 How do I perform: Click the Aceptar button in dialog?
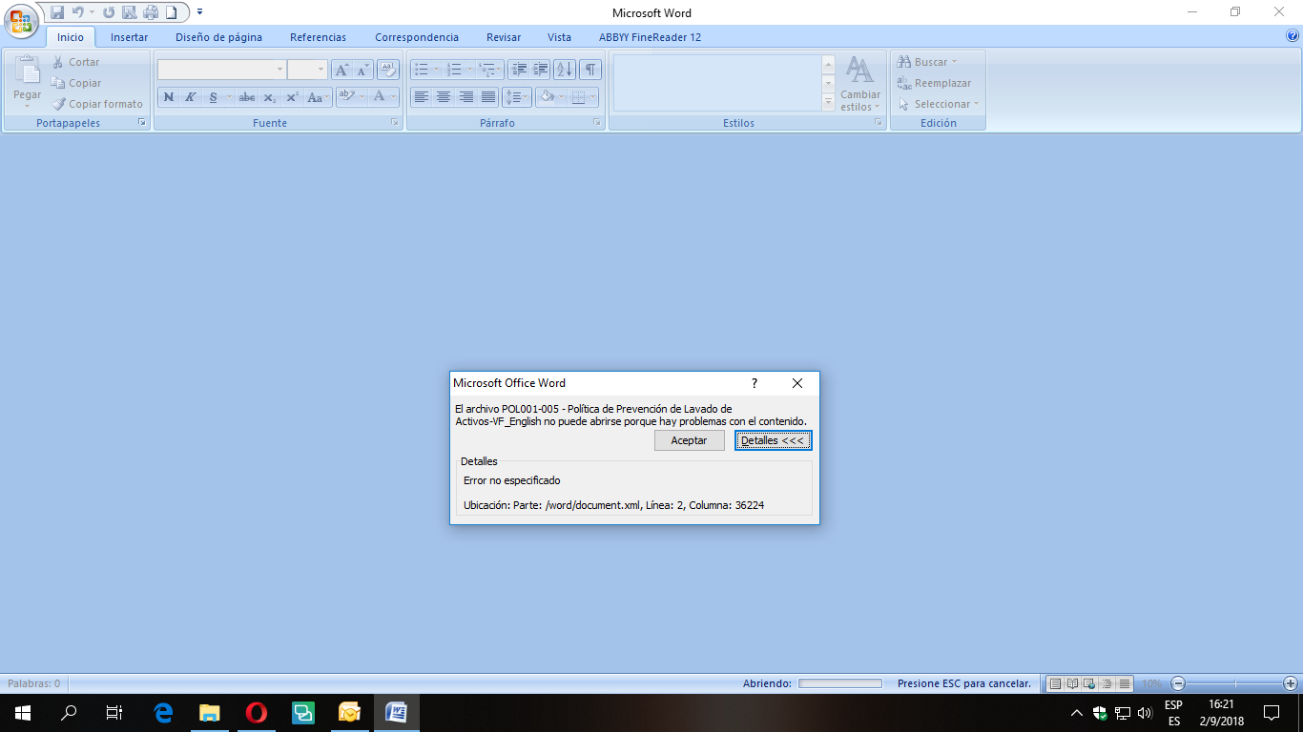[690, 440]
